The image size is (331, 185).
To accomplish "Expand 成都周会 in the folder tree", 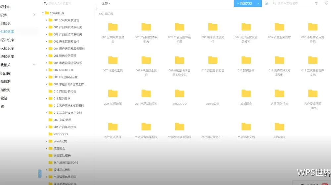I will point(46,148).
